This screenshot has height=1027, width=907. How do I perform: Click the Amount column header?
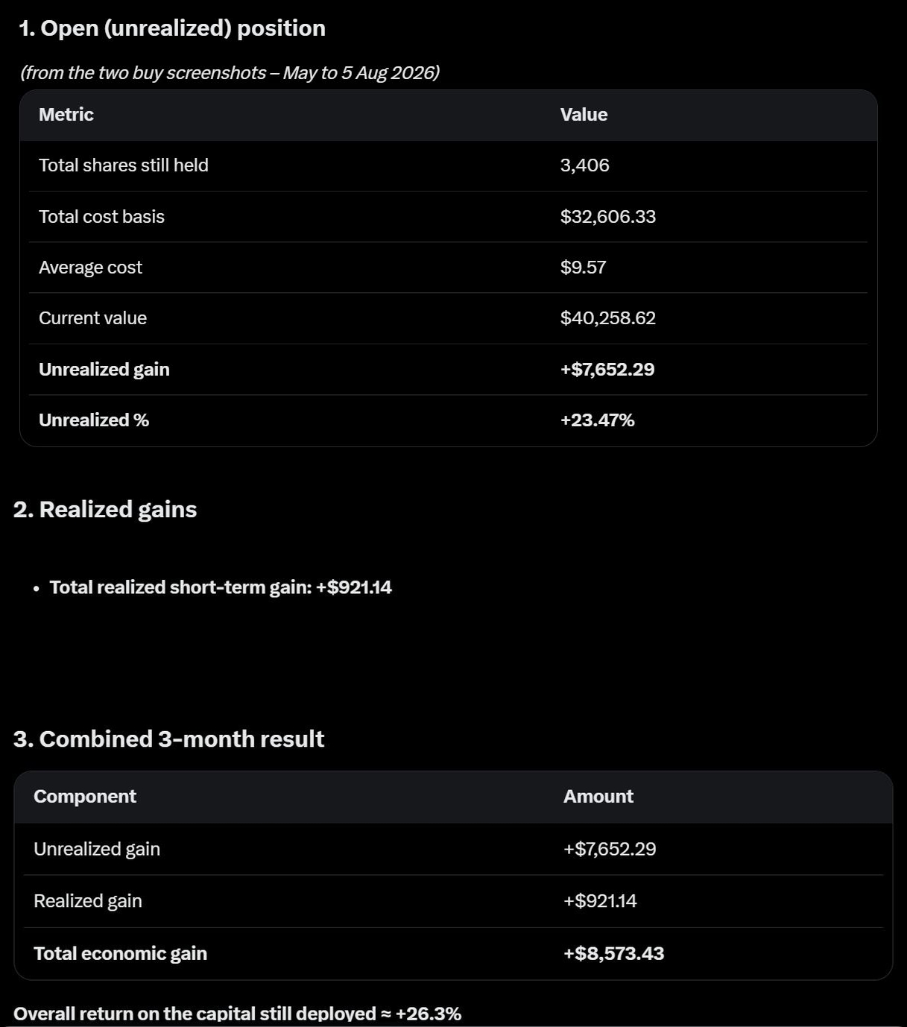[598, 797]
